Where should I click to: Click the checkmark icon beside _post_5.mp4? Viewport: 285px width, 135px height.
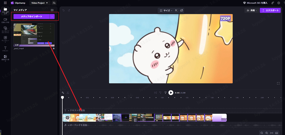coord(54,49)
